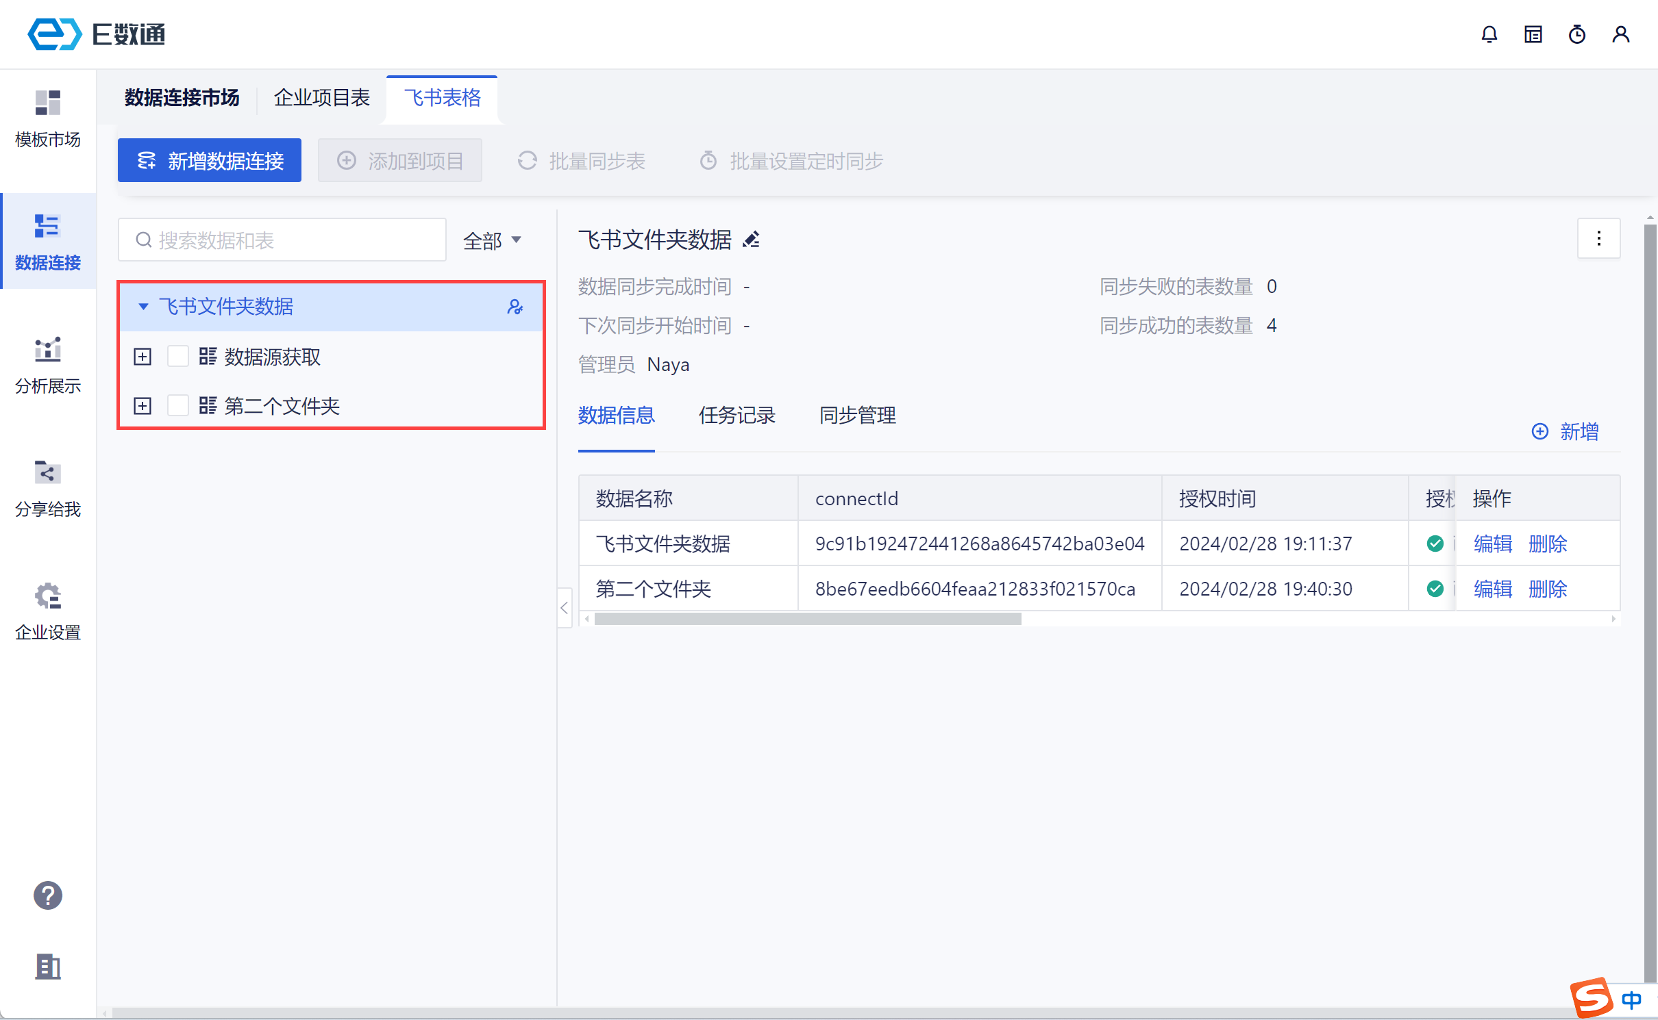1658x1020 pixels.
Task: Open the timer icon in header
Action: point(1576,34)
